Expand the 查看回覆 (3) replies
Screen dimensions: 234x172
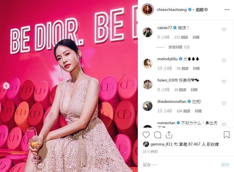point(179,47)
